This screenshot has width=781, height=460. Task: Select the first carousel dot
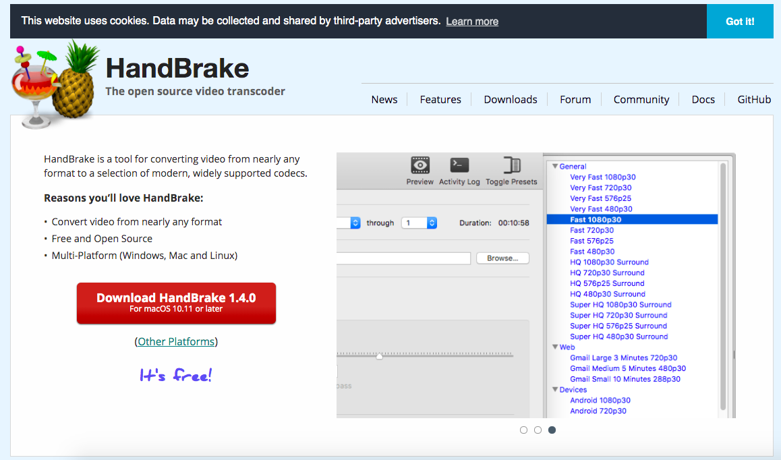[x=523, y=430]
